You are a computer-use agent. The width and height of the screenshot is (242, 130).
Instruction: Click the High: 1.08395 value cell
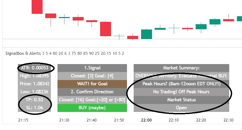click(34, 76)
